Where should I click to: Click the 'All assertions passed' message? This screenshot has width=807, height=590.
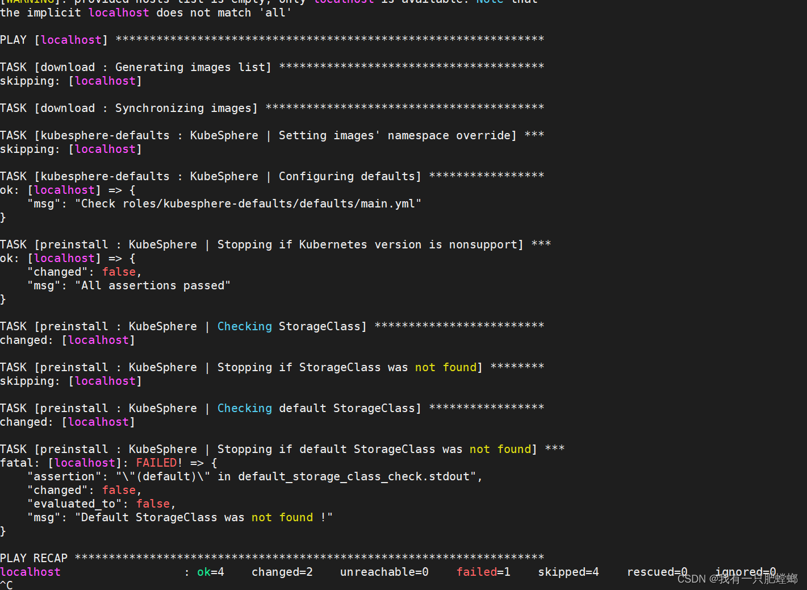click(x=129, y=285)
